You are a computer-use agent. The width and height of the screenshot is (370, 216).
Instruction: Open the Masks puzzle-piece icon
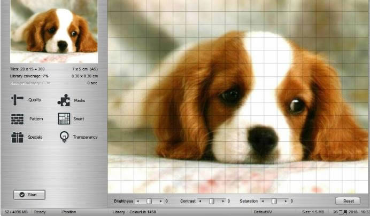64,100
